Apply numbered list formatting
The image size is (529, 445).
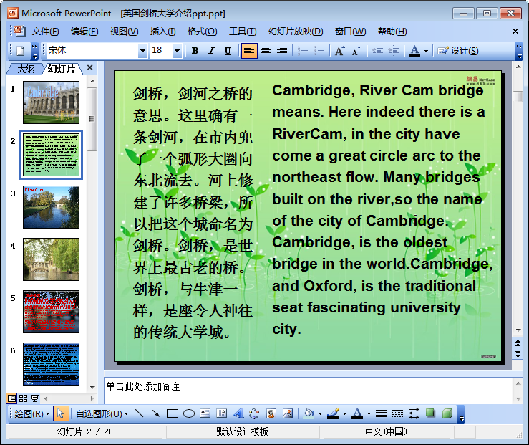click(302, 51)
